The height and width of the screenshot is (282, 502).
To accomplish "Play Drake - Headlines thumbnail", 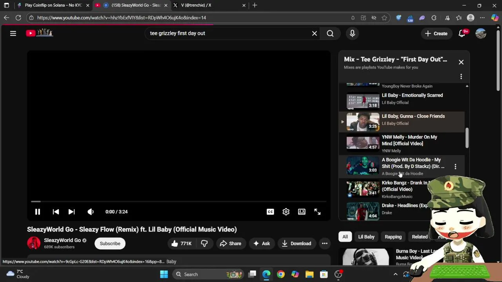I will point(363,211).
